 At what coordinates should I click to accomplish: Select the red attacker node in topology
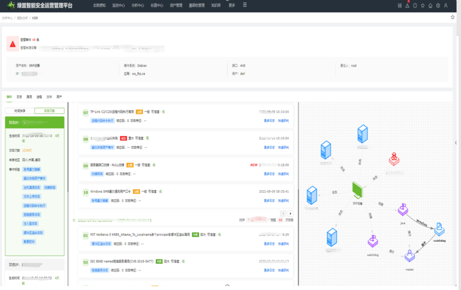394,159
